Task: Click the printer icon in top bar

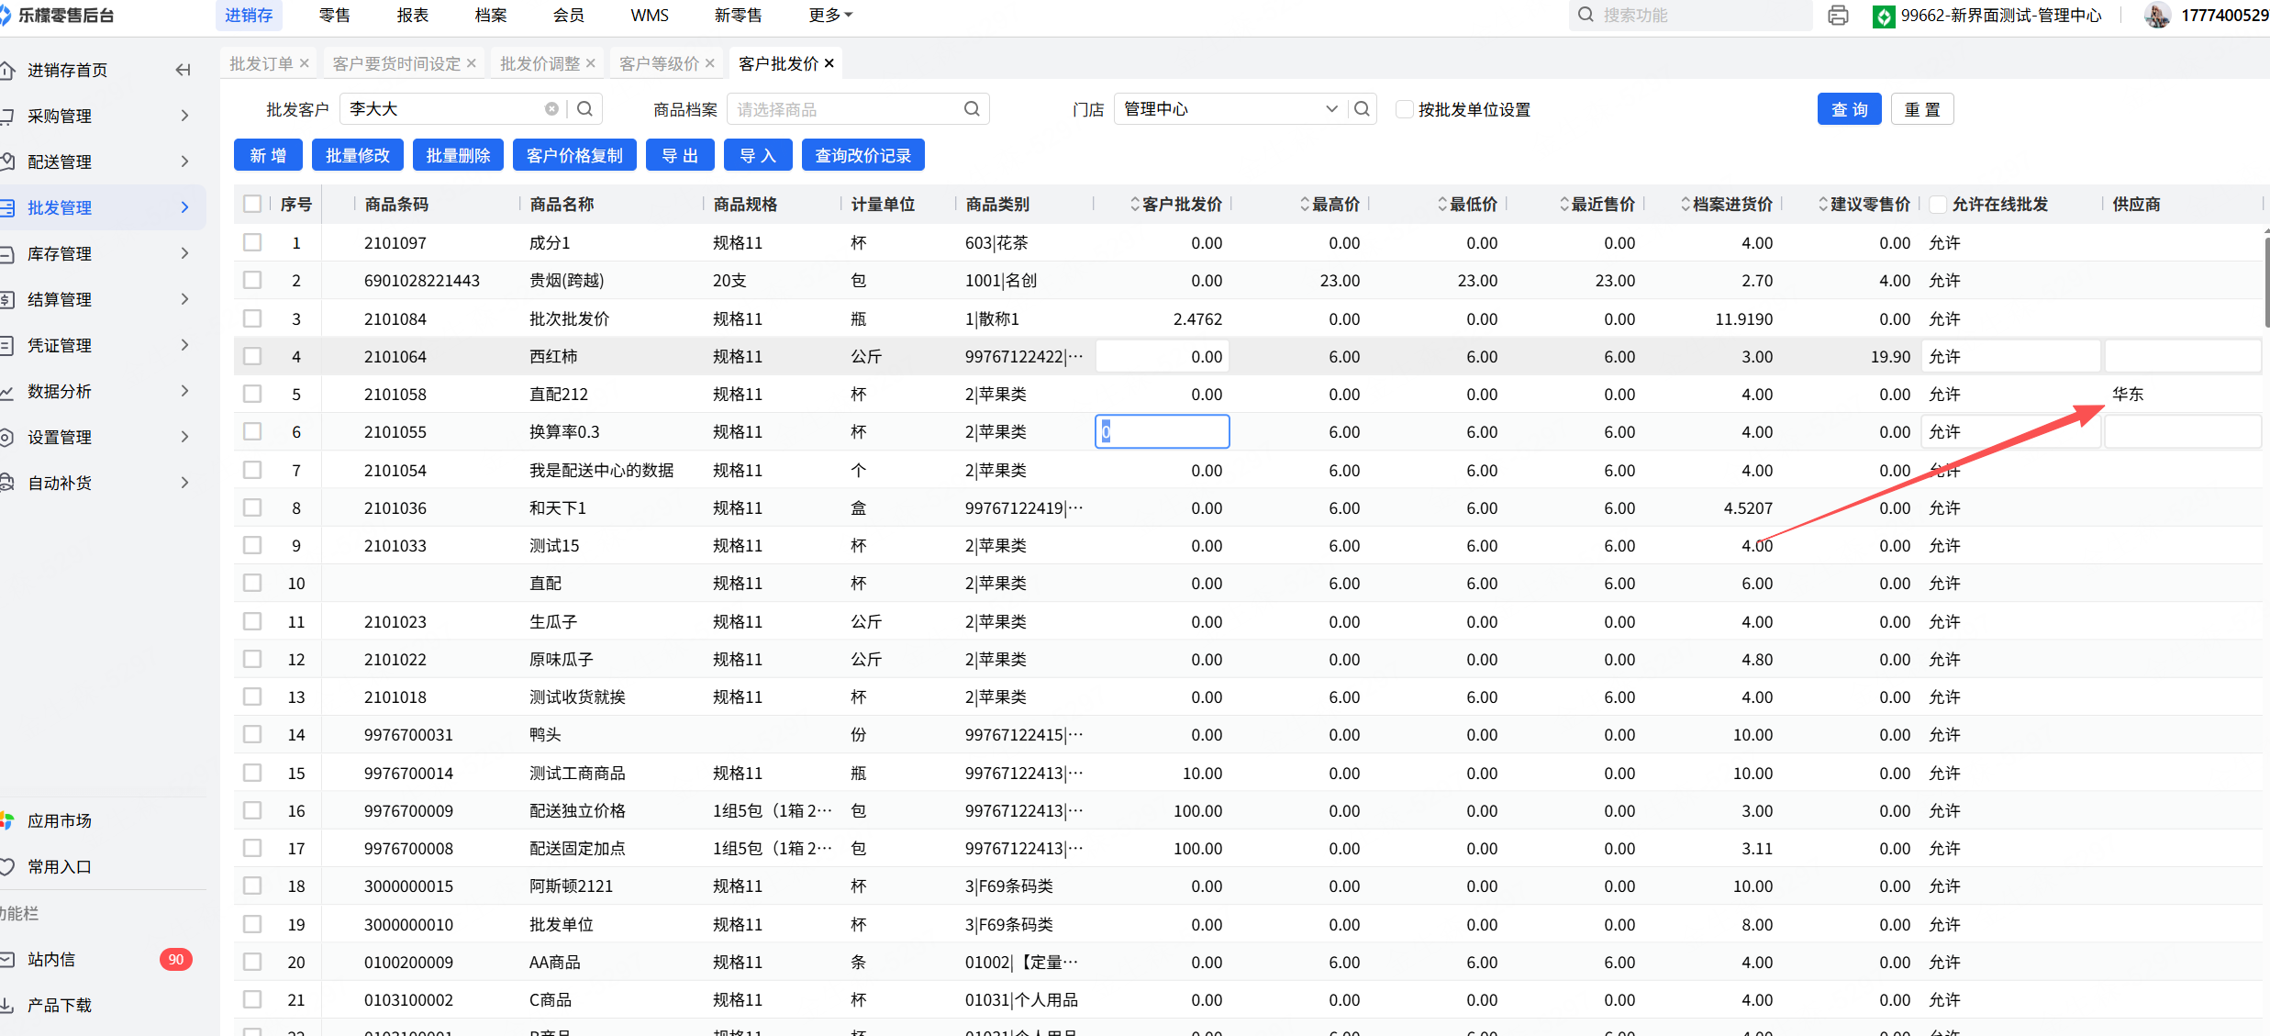Action: tap(1838, 16)
